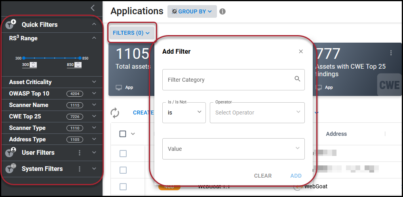Screen dimensions: 403x197
Task: Expand the OWASP Top 10 filter
Action: [94, 93]
